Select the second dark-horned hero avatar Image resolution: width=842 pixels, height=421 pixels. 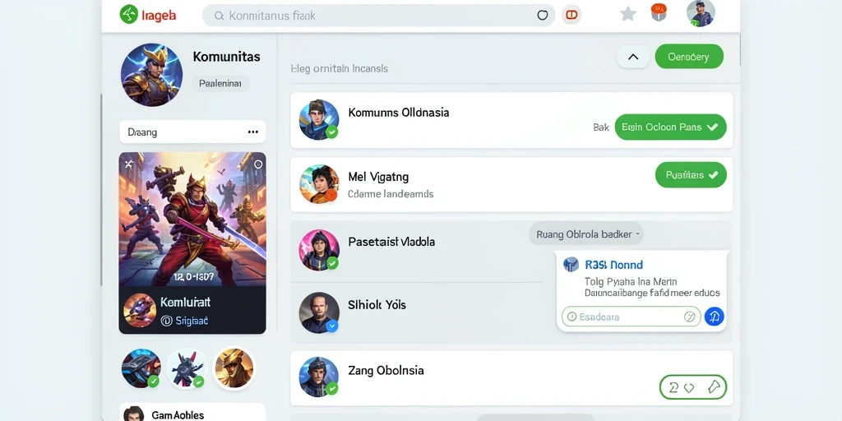click(x=187, y=368)
